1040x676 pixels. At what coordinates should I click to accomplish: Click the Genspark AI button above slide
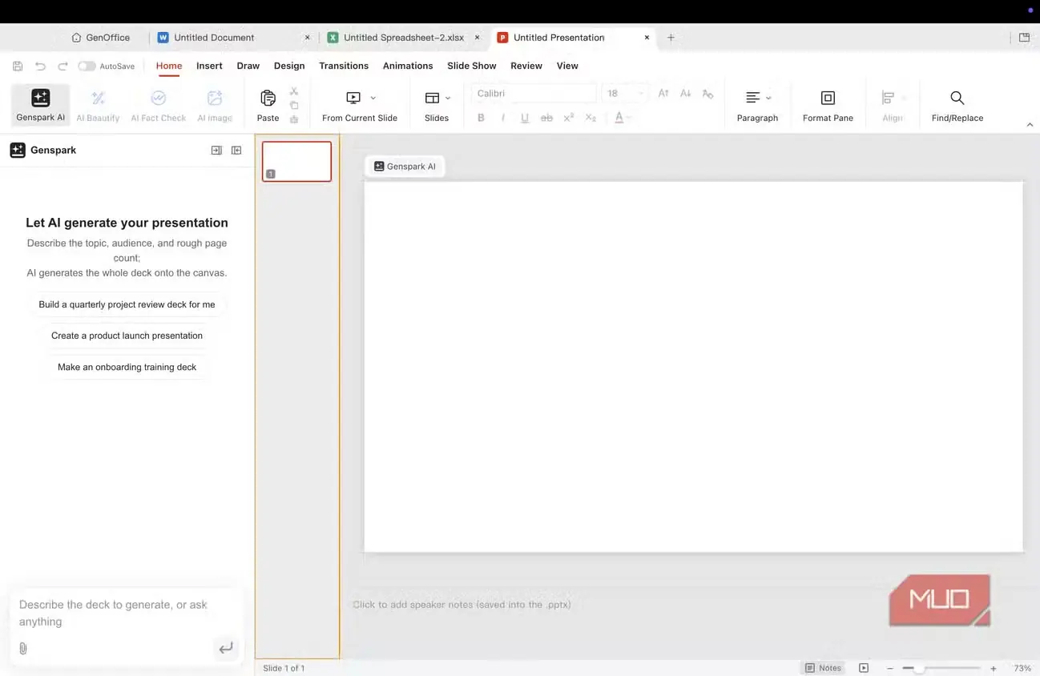click(x=405, y=167)
